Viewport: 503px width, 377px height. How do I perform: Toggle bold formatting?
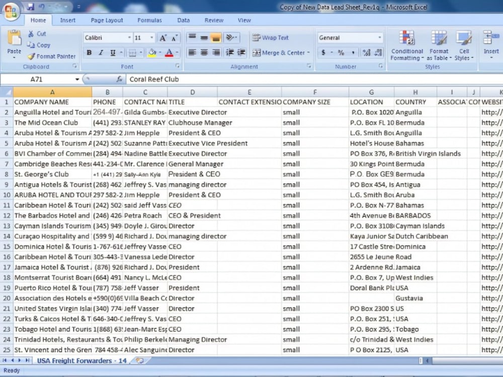[x=89, y=53]
